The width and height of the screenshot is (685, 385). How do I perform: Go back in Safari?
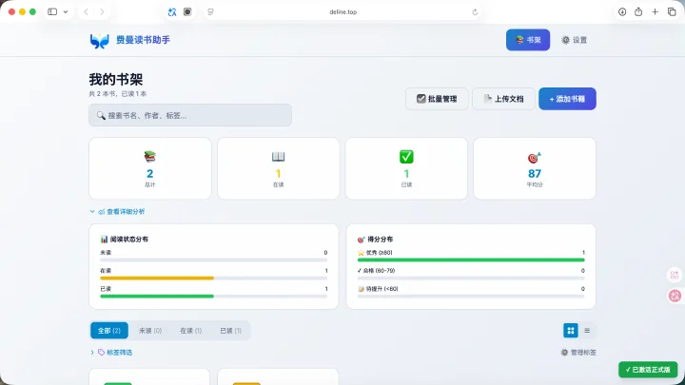click(86, 11)
